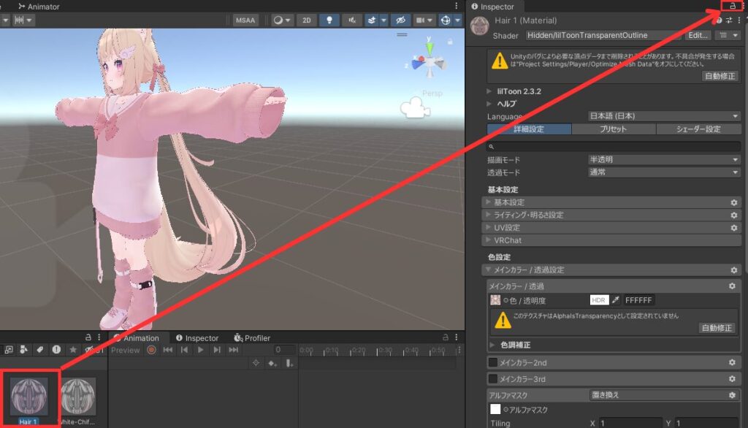Viewport: 748px width, 428px height.
Task: Enable the メインカラー3rd checkbox
Action: [493, 379]
